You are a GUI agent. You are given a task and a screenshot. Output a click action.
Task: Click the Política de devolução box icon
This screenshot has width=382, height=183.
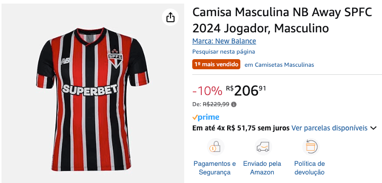point(310,147)
